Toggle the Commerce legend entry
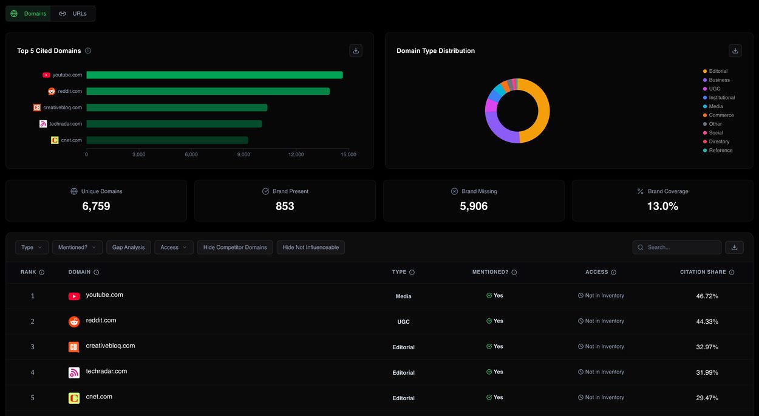The image size is (759, 416). (x=718, y=115)
